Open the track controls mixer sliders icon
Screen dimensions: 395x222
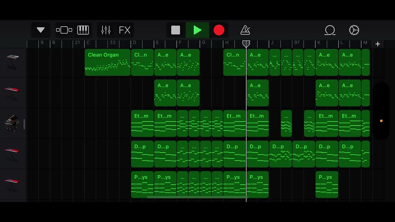(106, 30)
